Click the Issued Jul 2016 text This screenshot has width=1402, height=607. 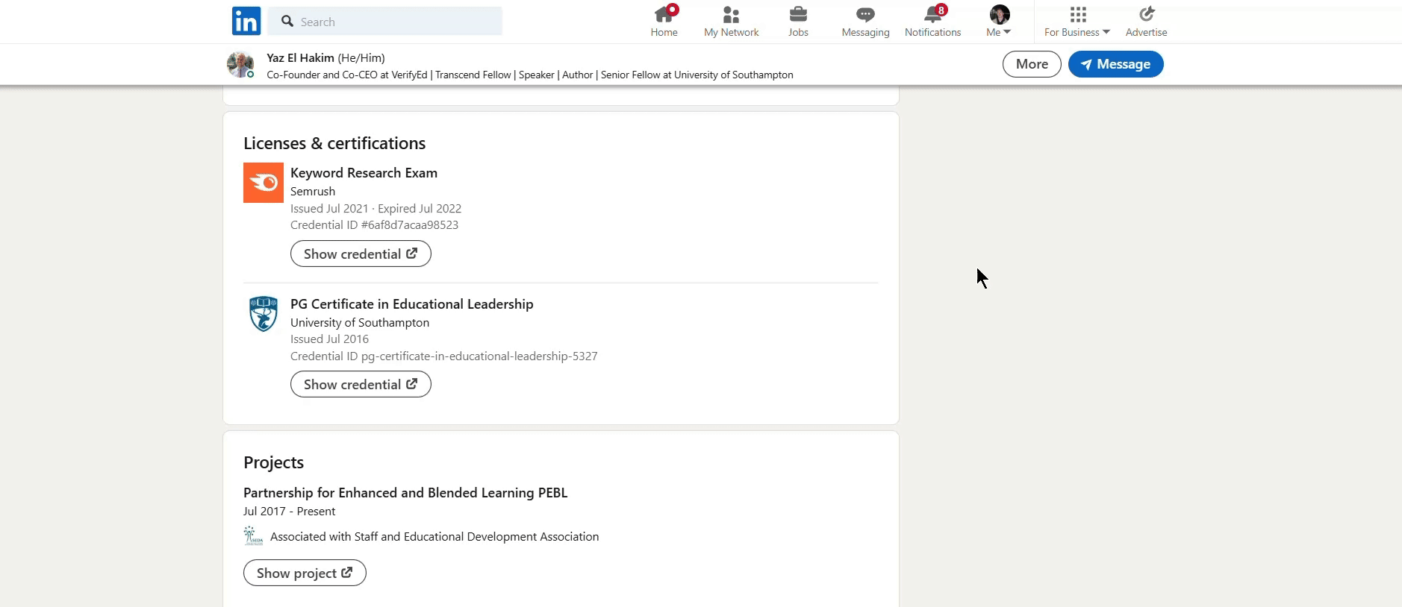329,339
